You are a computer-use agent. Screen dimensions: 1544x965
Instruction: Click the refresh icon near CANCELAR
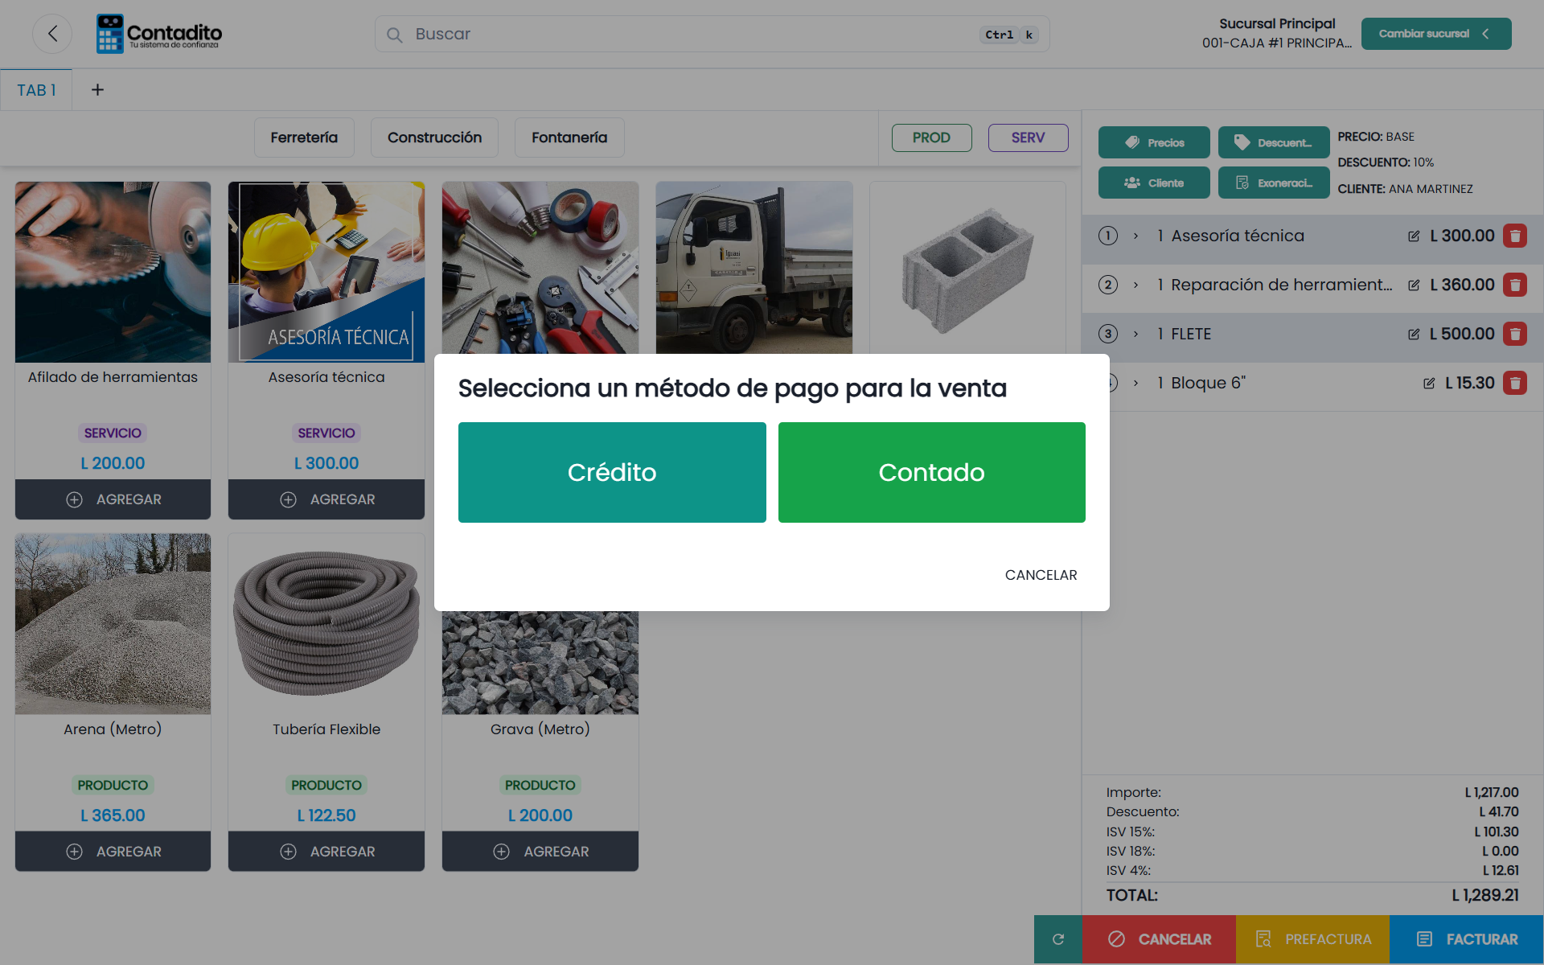pos(1058,939)
